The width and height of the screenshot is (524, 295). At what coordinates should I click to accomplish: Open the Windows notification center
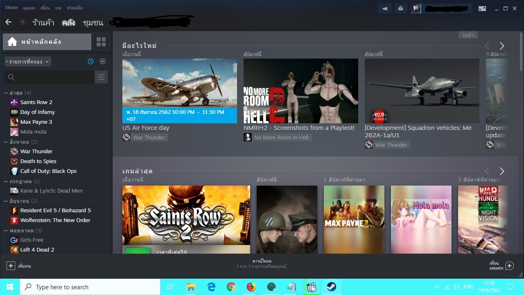tap(510, 287)
